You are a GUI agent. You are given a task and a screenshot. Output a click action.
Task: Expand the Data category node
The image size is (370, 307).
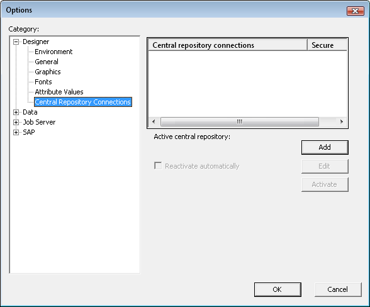(16, 113)
